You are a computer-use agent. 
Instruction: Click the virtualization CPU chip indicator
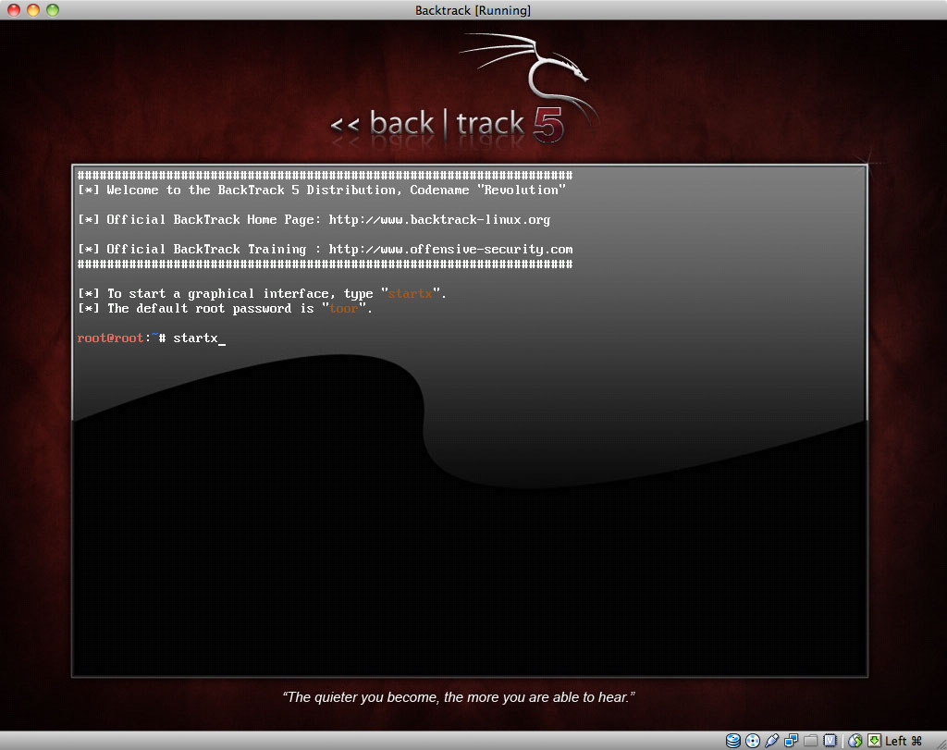(x=830, y=741)
